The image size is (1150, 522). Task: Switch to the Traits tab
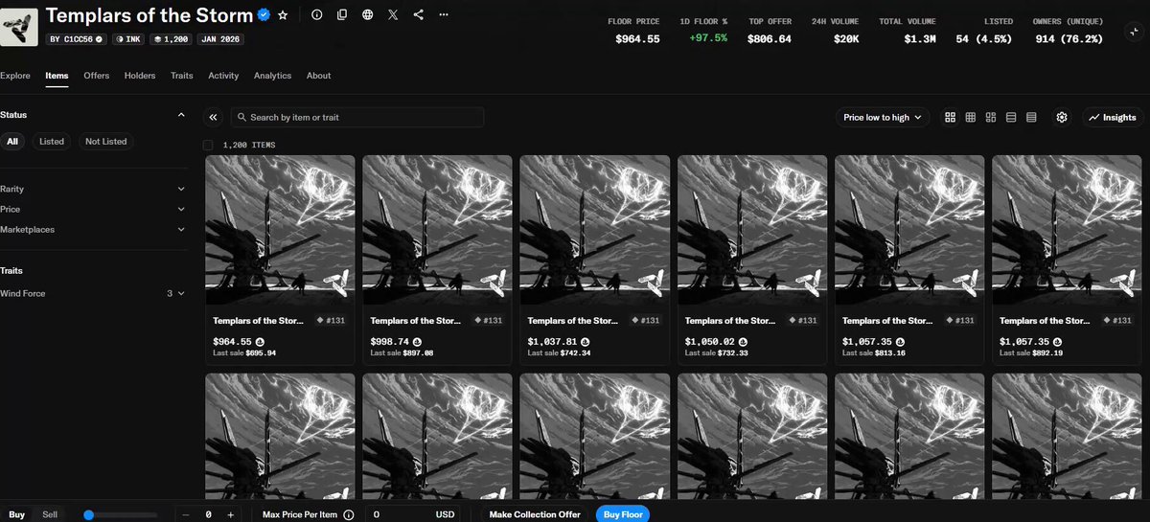182,76
